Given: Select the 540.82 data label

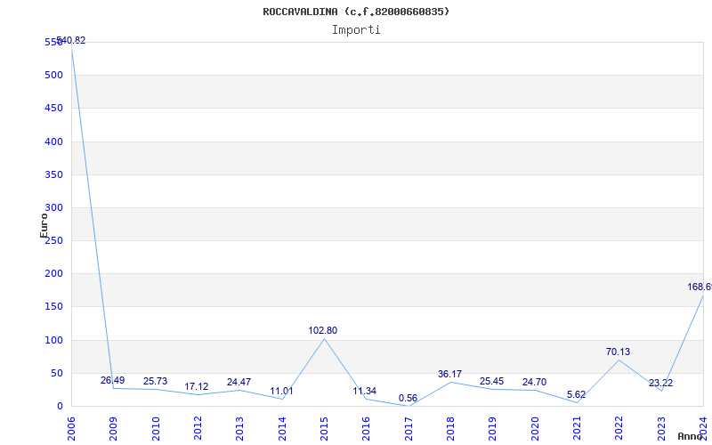Looking at the screenshot, I should (x=71, y=40).
